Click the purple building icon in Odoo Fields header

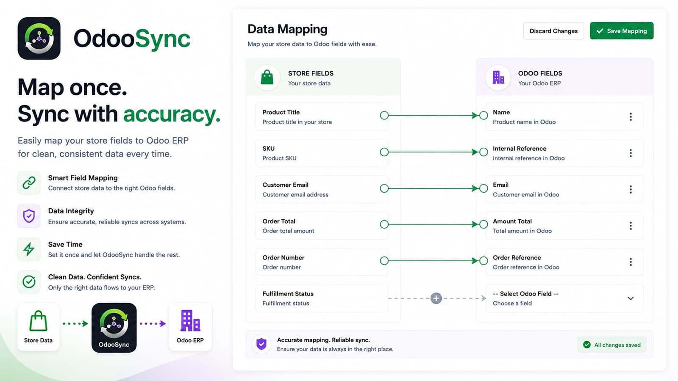[x=498, y=77]
